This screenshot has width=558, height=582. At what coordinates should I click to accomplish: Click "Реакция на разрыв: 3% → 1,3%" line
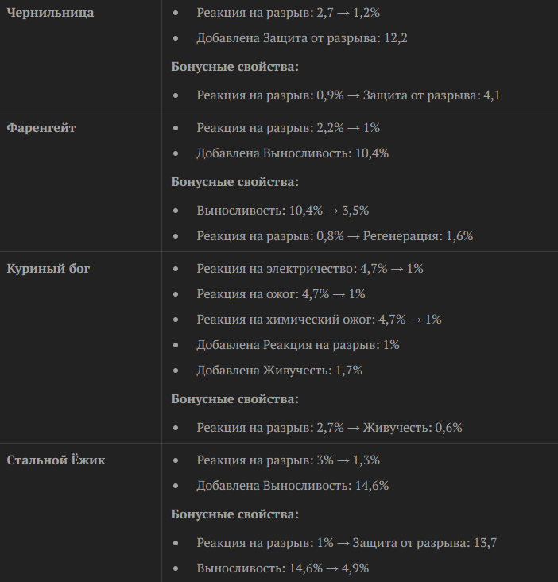pos(288,460)
